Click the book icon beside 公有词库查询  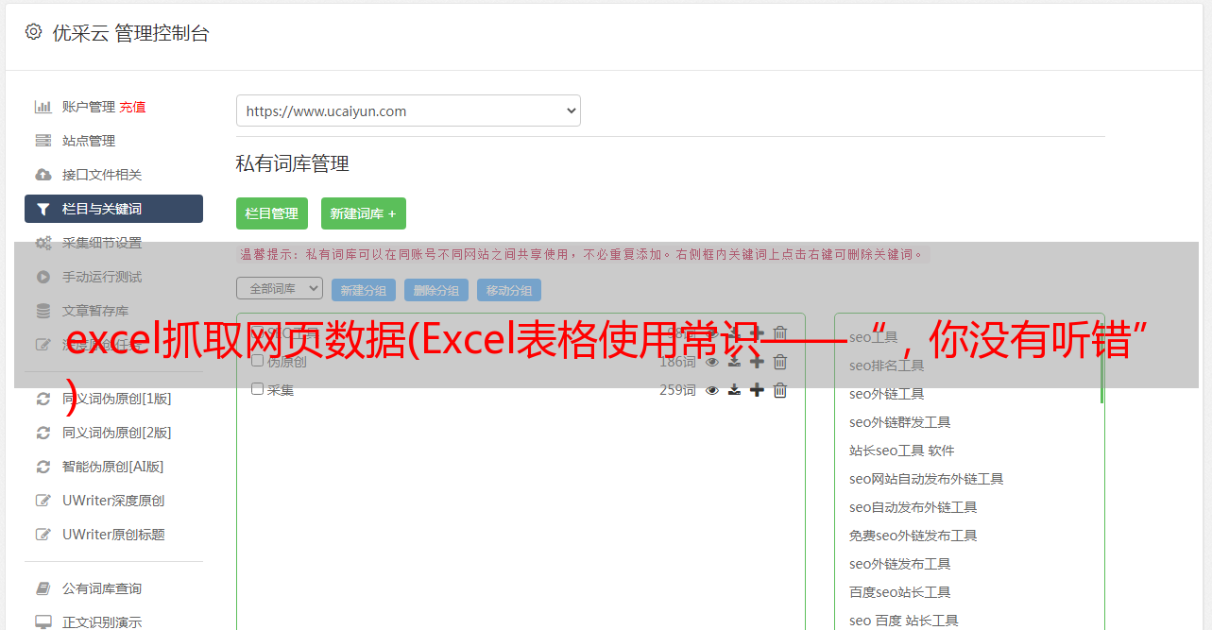[43, 588]
